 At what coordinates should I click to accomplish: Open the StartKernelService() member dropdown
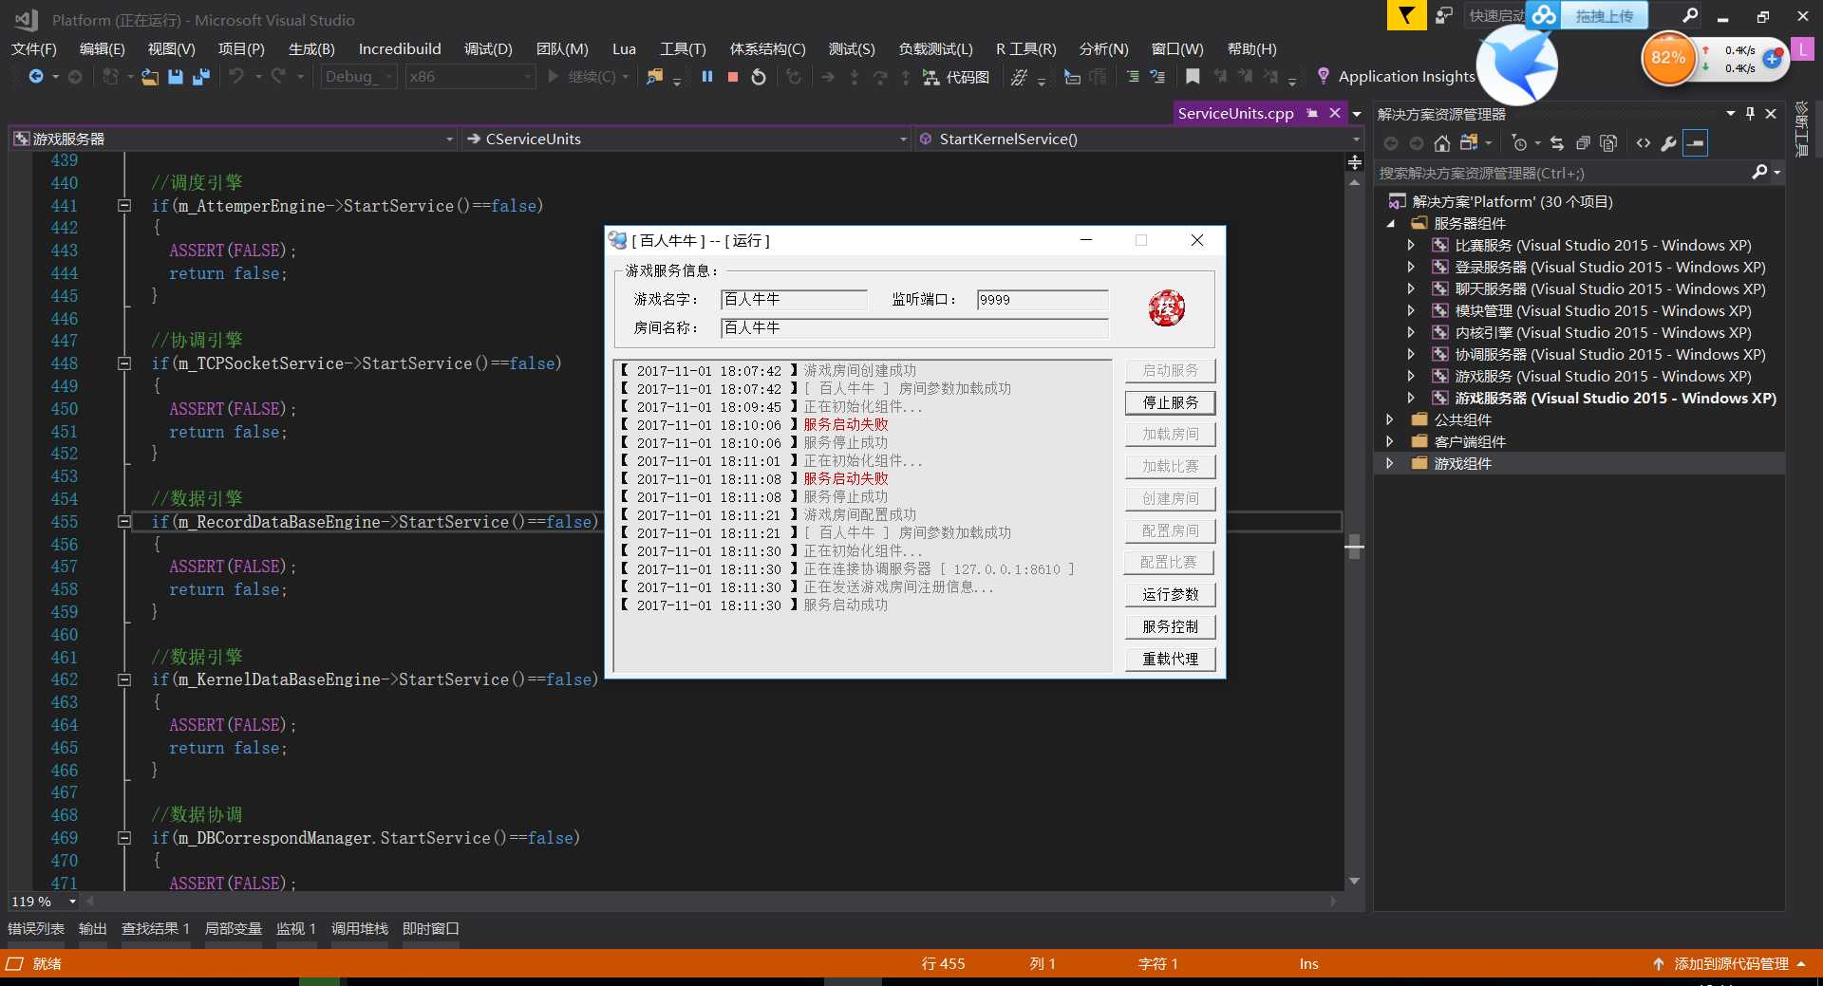(x=1139, y=139)
